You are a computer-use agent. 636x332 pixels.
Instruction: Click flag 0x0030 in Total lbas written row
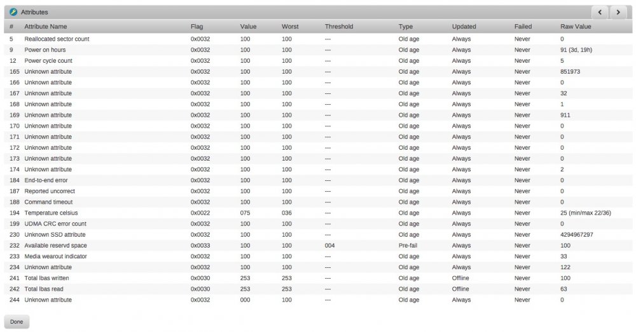tap(200, 278)
